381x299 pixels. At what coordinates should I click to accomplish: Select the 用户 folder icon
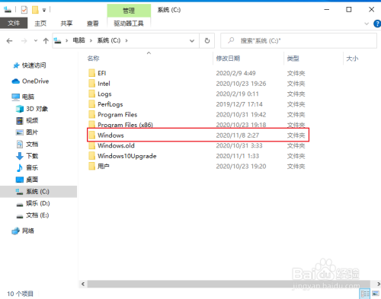click(x=91, y=167)
